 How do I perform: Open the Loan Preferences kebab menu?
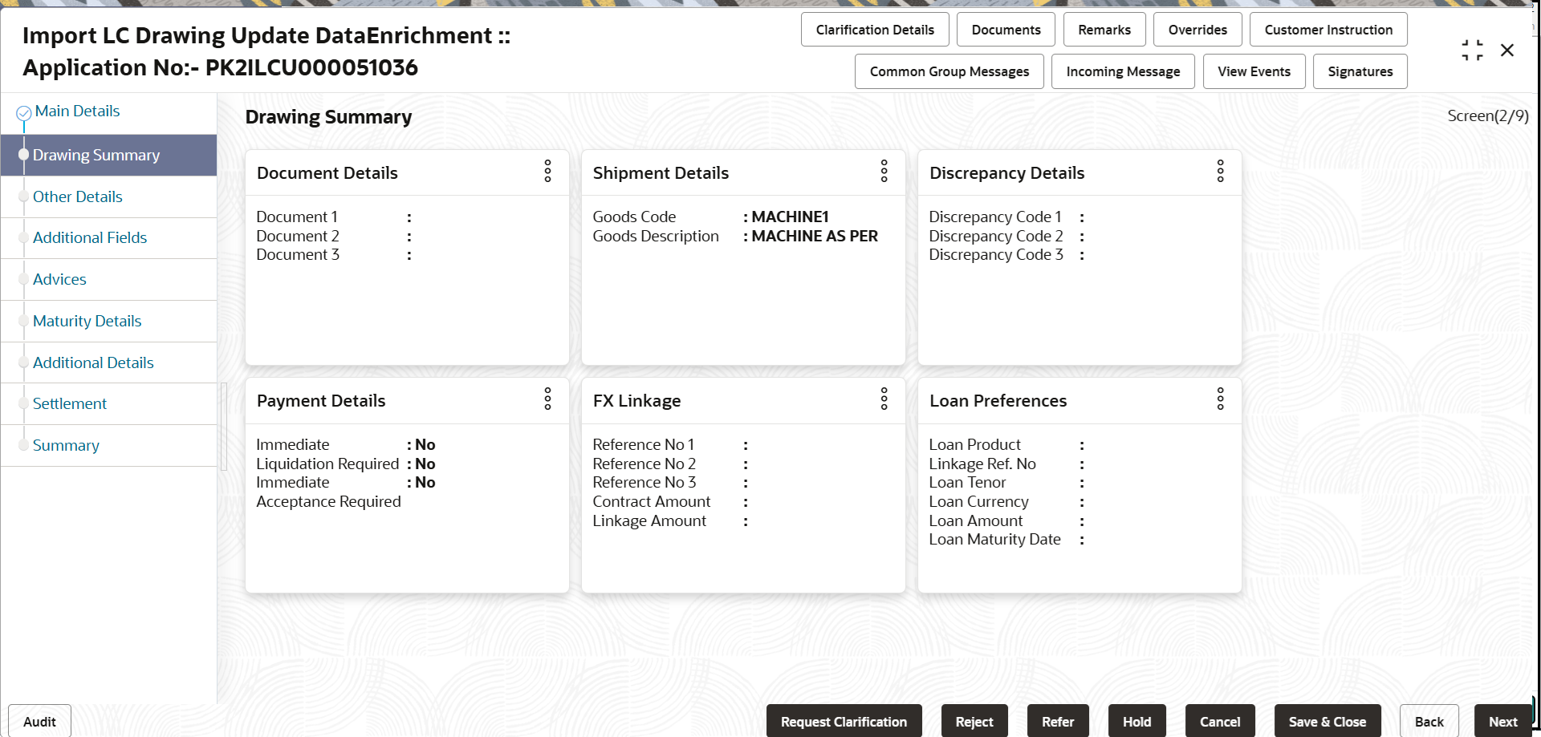pyautogui.click(x=1220, y=399)
